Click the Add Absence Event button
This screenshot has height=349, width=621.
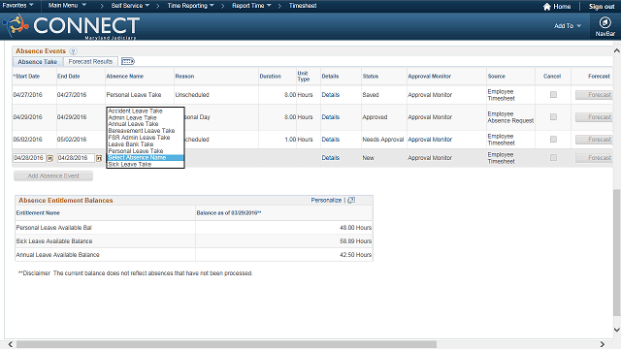click(x=53, y=176)
